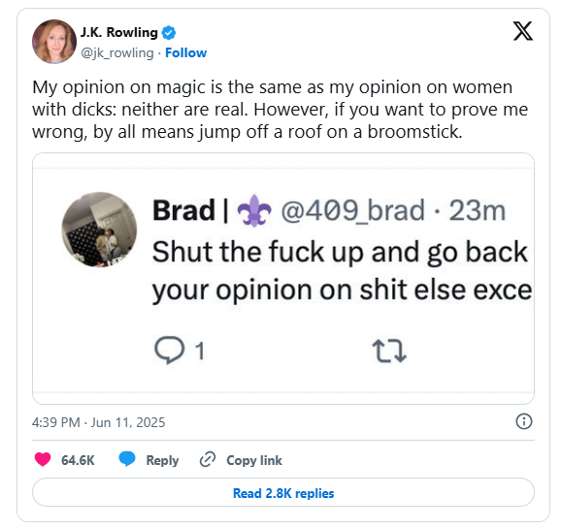Like the post using the pink heart icon

click(43, 460)
